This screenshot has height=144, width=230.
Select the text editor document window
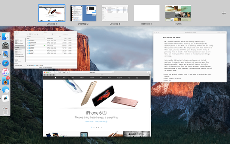click(190, 57)
